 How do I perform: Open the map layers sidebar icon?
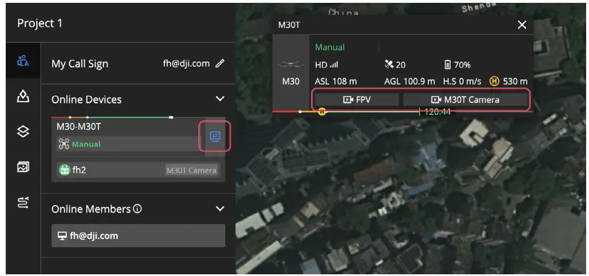[23, 131]
